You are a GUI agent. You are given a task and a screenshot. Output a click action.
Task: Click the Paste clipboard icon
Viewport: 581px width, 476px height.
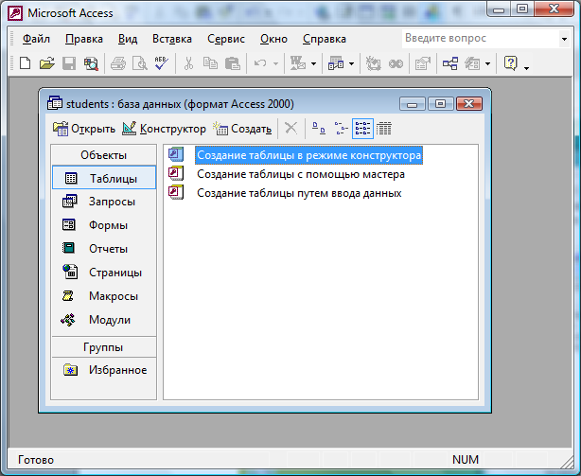[233, 63]
